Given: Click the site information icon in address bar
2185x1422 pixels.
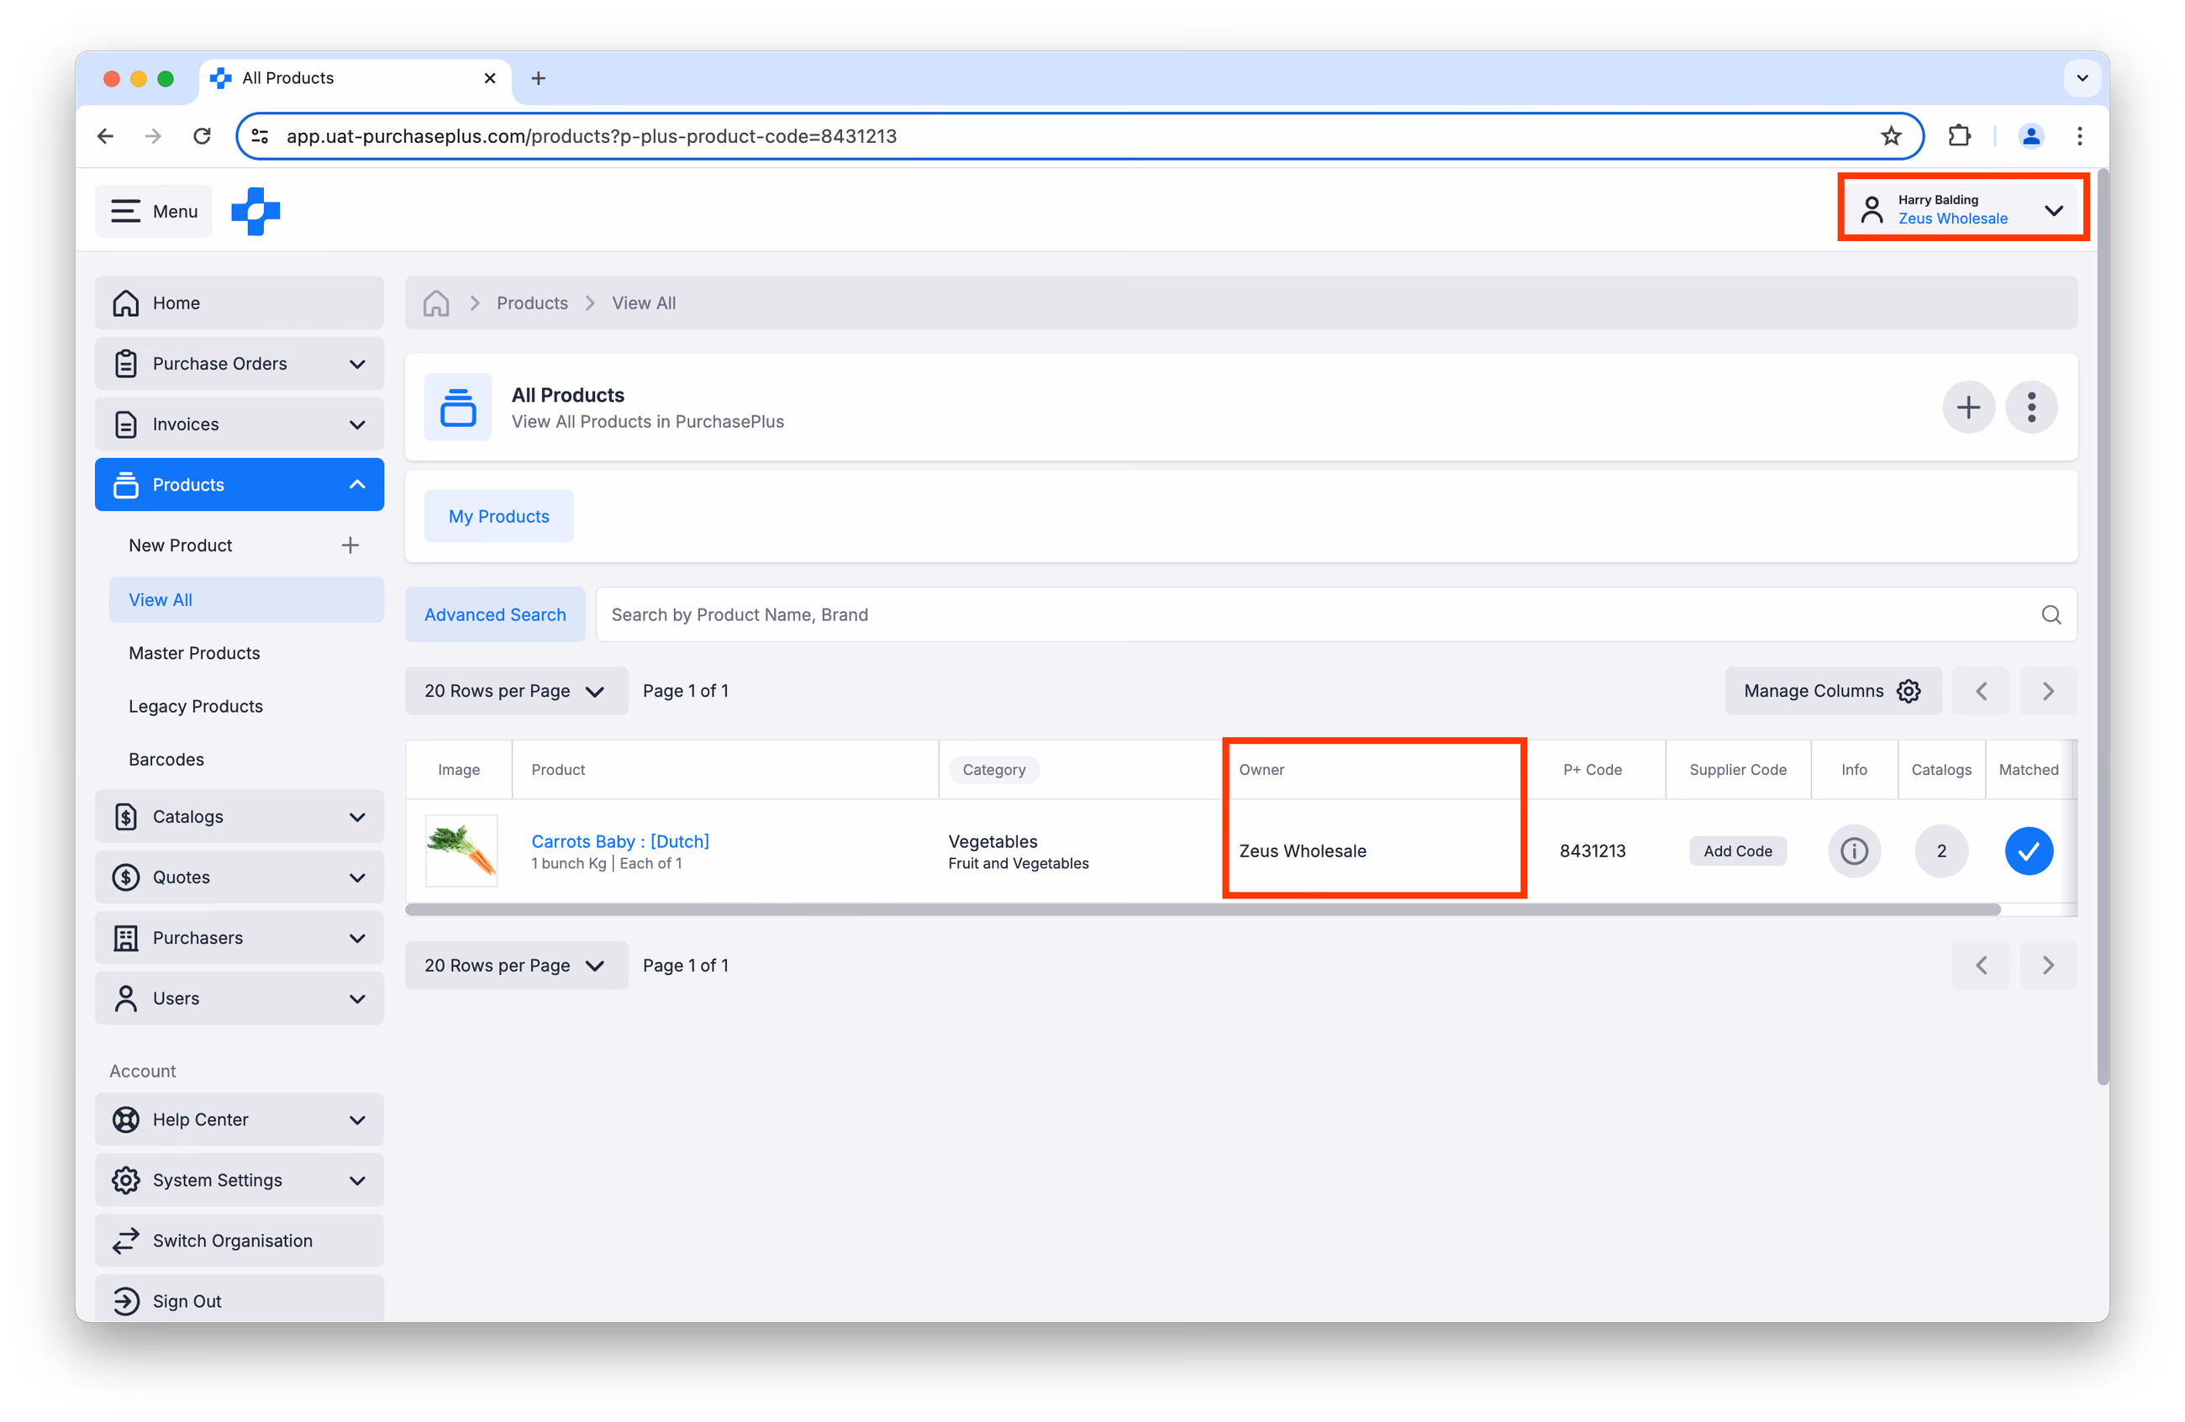Looking at the screenshot, I should tap(261, 136).
